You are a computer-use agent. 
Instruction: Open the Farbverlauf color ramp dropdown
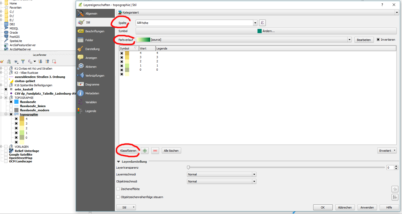click(x=349, y=40)
